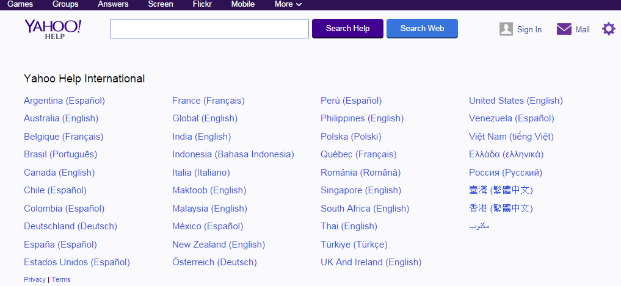Screen dimensions: 621x286
Task: Select Türkiye (Türkçe)
Action: 354,245
